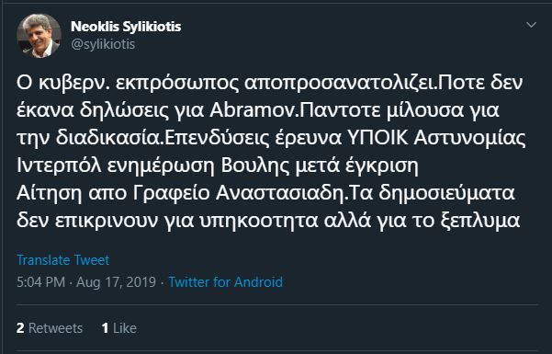552x354 pixels.
Task: Click the Translate Tweet link
Action: coord(63,260)
